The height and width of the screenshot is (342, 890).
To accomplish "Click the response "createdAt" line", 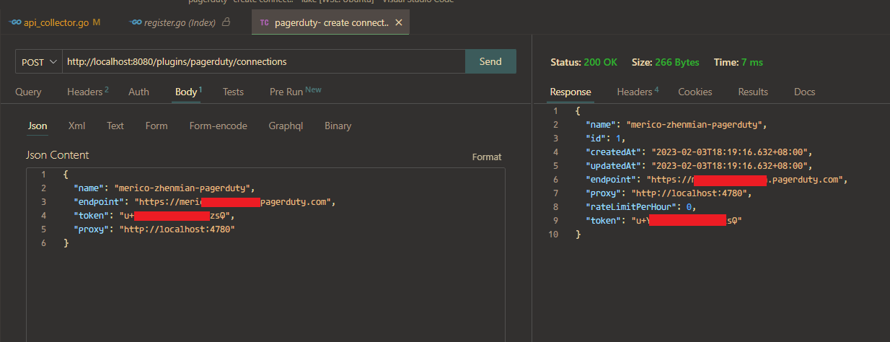I will point(699,152).
